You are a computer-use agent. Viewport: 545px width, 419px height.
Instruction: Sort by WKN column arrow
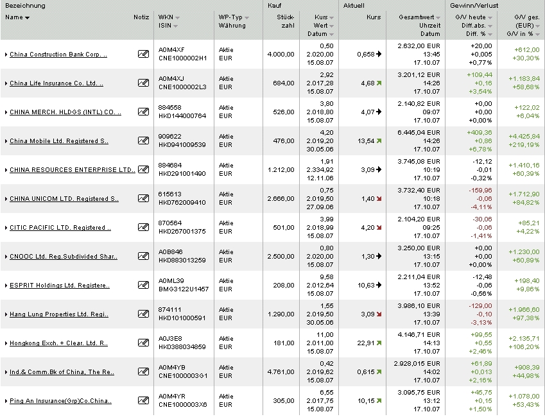[178, 18]
